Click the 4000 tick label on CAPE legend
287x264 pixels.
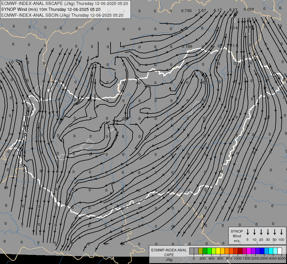tap(273, 258)
